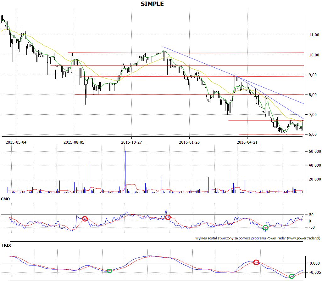The width and height of the screenshot is (322, 281).
Task: Click the 2016-04-21 date label
Action: coord(247,142)
